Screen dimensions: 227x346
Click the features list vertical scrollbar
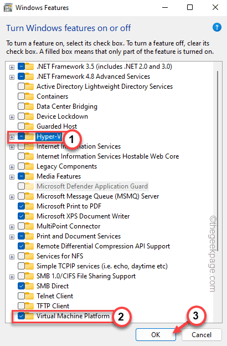tap(218, 161)
